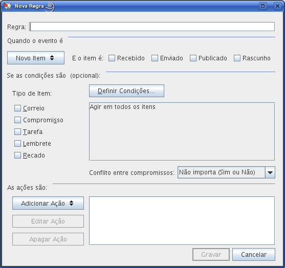
Task: Check the Recado checkbox
Action: [x=17, y=155]
